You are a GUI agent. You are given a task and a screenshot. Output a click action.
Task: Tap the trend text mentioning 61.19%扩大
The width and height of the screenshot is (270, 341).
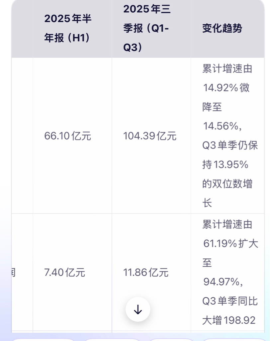coord(231,243)
